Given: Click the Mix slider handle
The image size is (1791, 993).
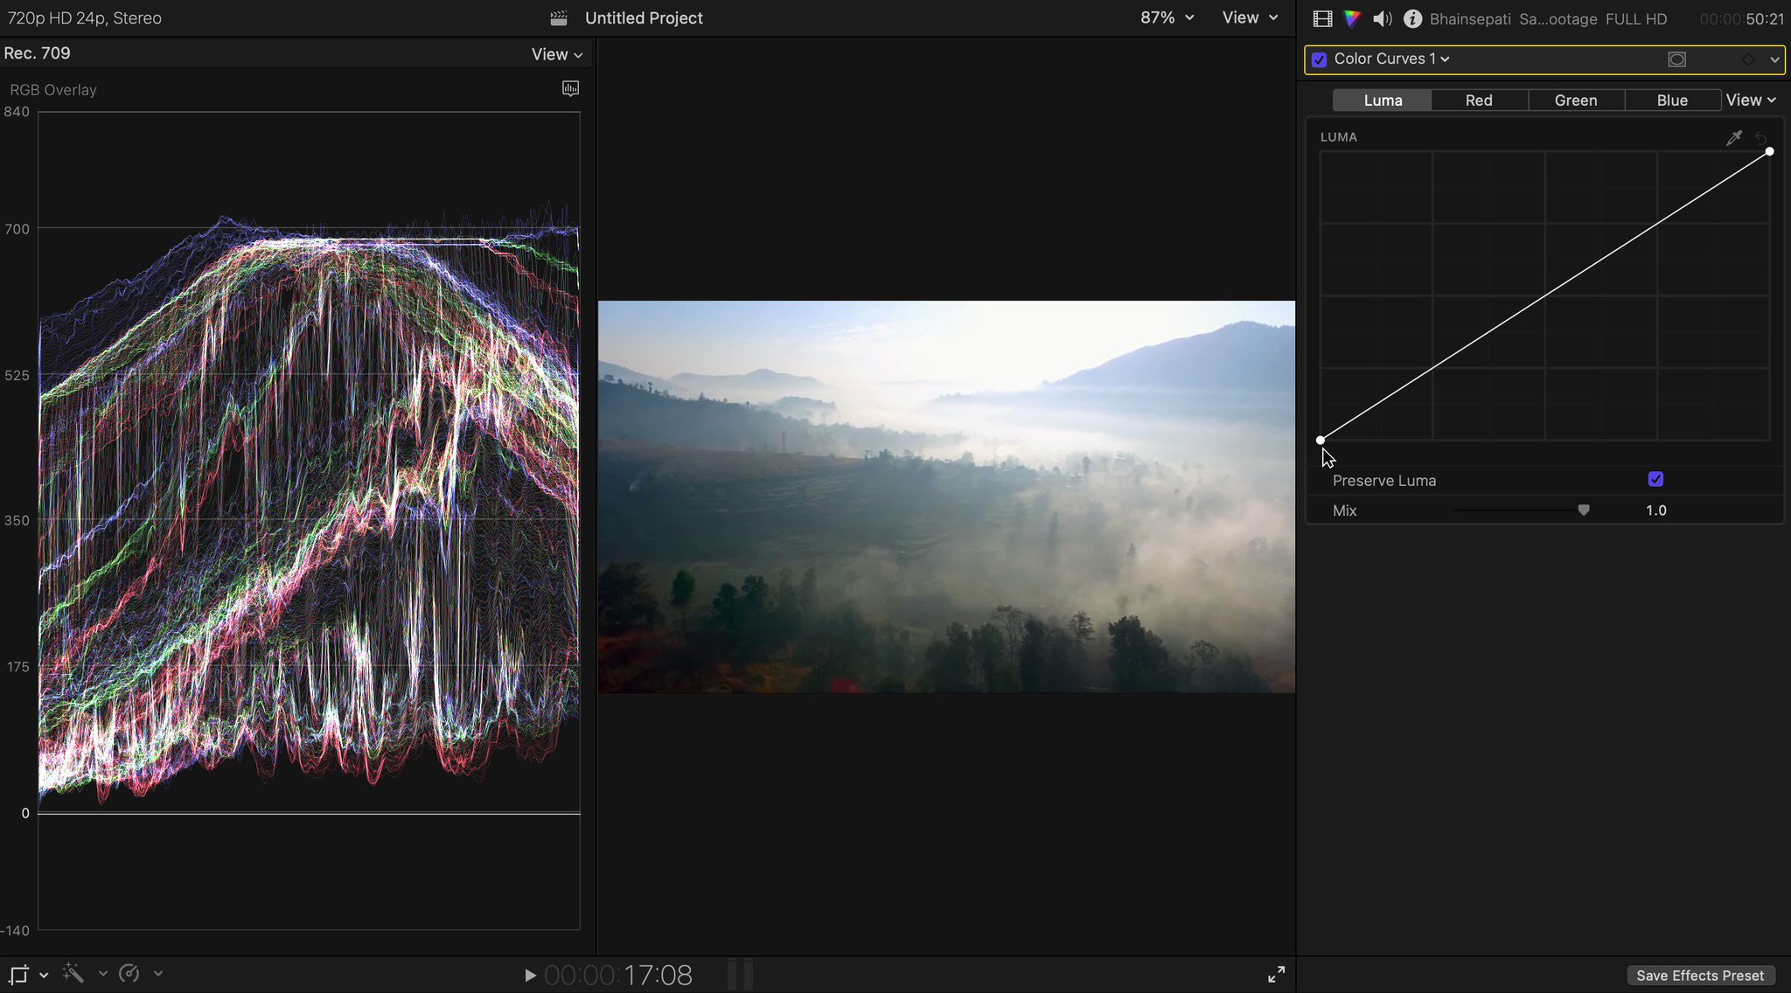Looking at the screenshot, I should tap(1584, 510).
